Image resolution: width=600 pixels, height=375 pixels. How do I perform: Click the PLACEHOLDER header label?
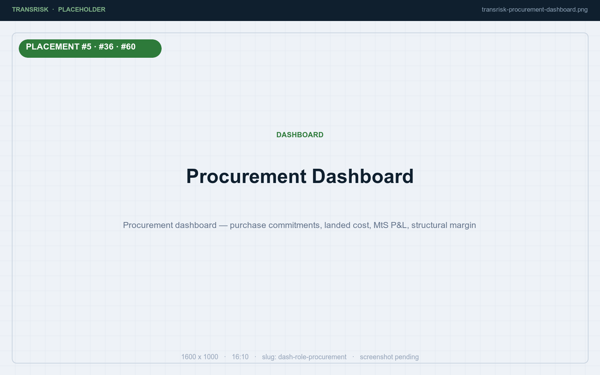pyautogui.click(x=82, y=9)
